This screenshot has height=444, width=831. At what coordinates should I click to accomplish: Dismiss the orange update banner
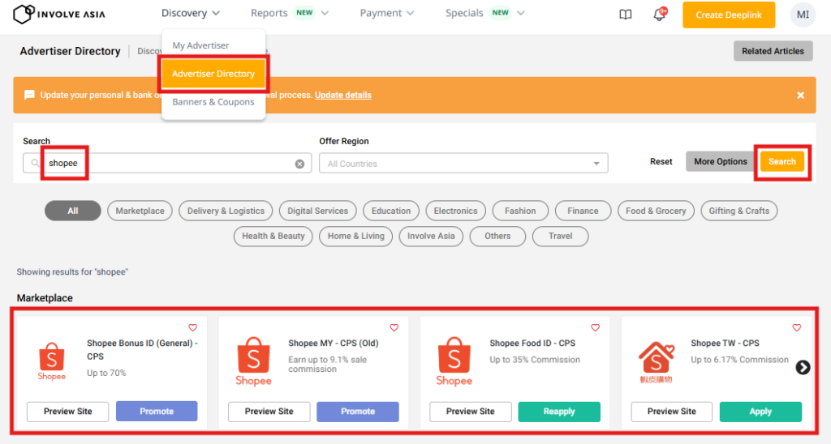[x=800, y=95]
